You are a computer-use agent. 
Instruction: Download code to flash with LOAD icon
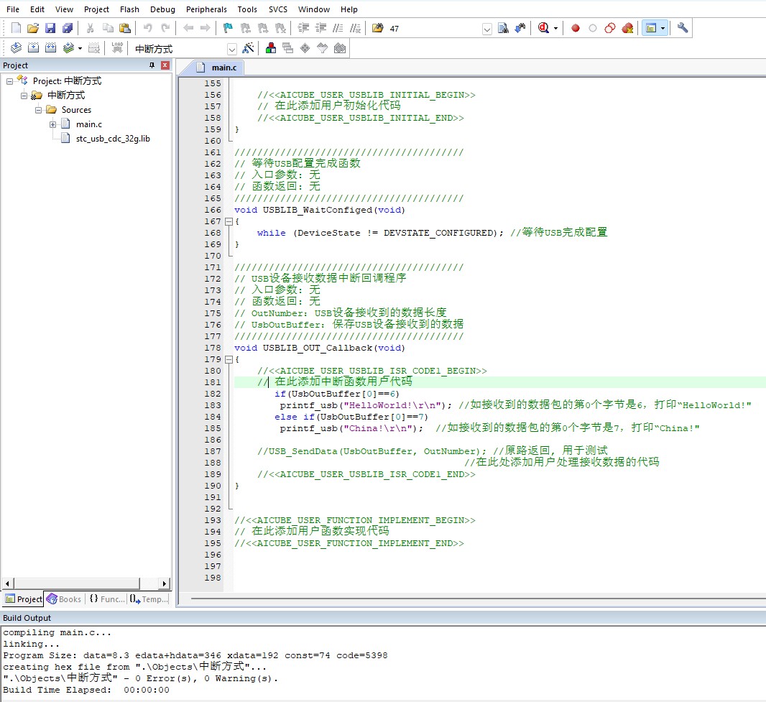pos(117,48)
